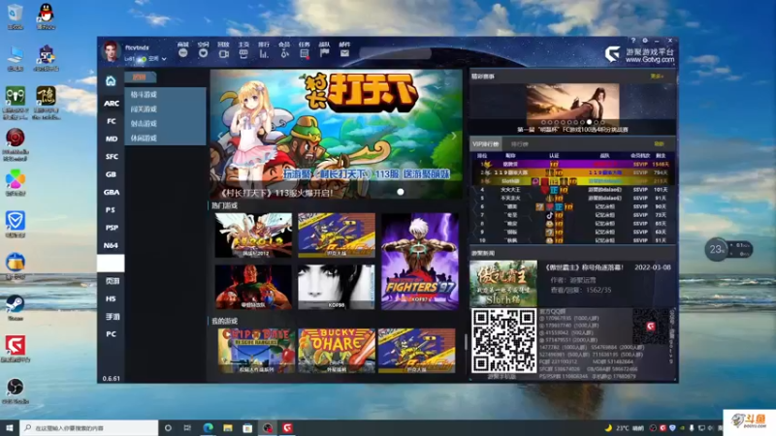Open the Bucky O'Hare game in 我的游戏

tap(337, 351)
